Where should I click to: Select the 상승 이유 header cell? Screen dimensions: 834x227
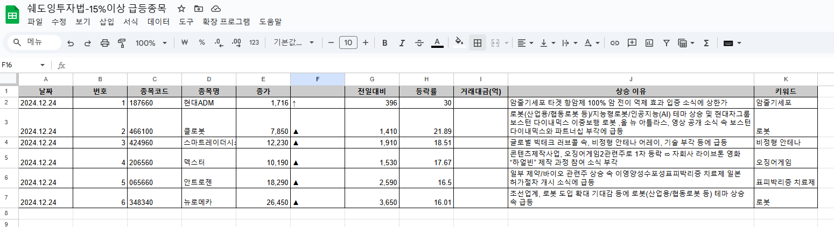point(630,91)
